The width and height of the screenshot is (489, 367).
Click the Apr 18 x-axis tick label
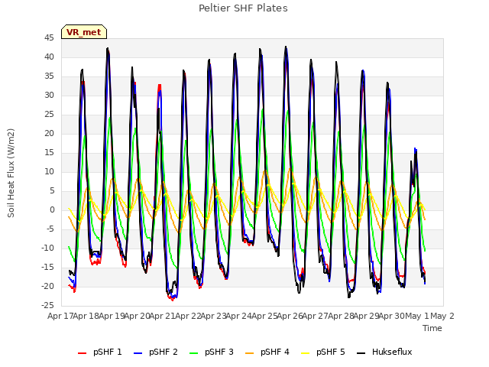tap(86, 316)
